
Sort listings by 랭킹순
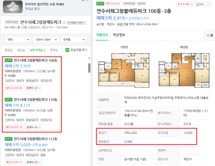point(9,50)
